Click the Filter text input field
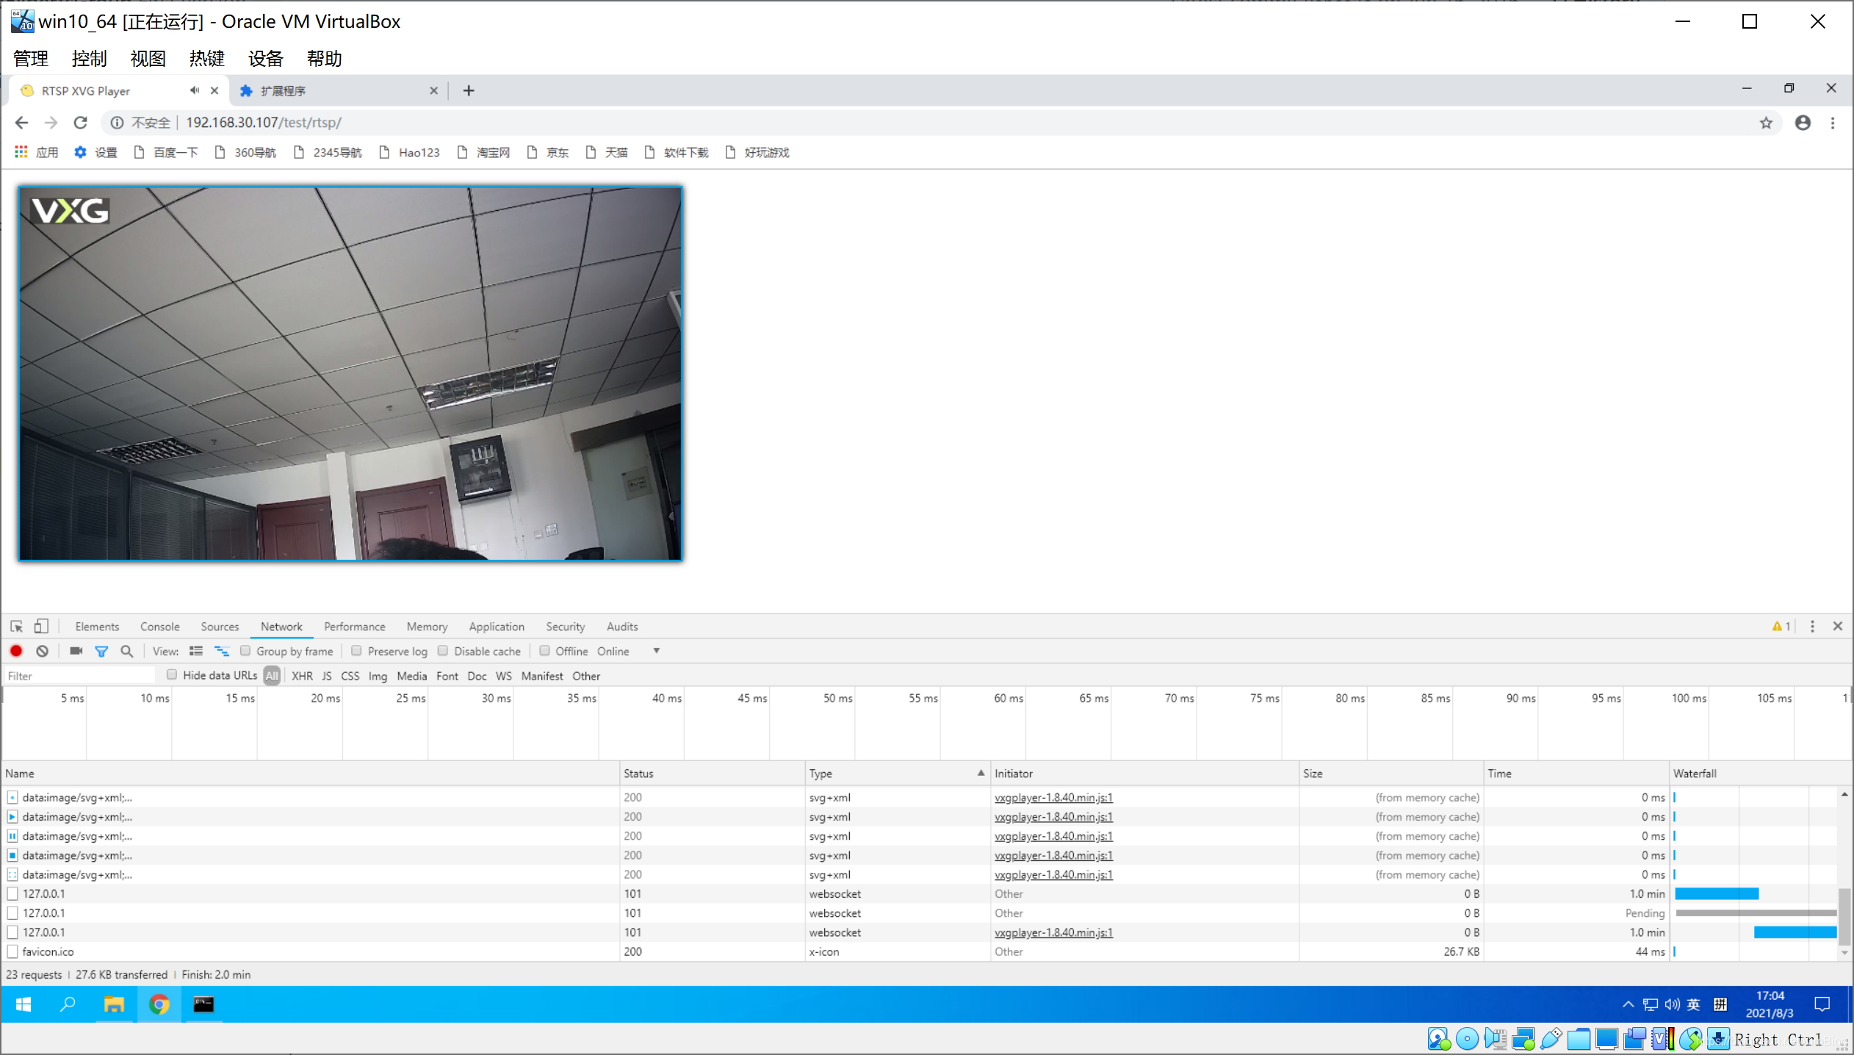The image size is (1854, 1055). (77, 676)
